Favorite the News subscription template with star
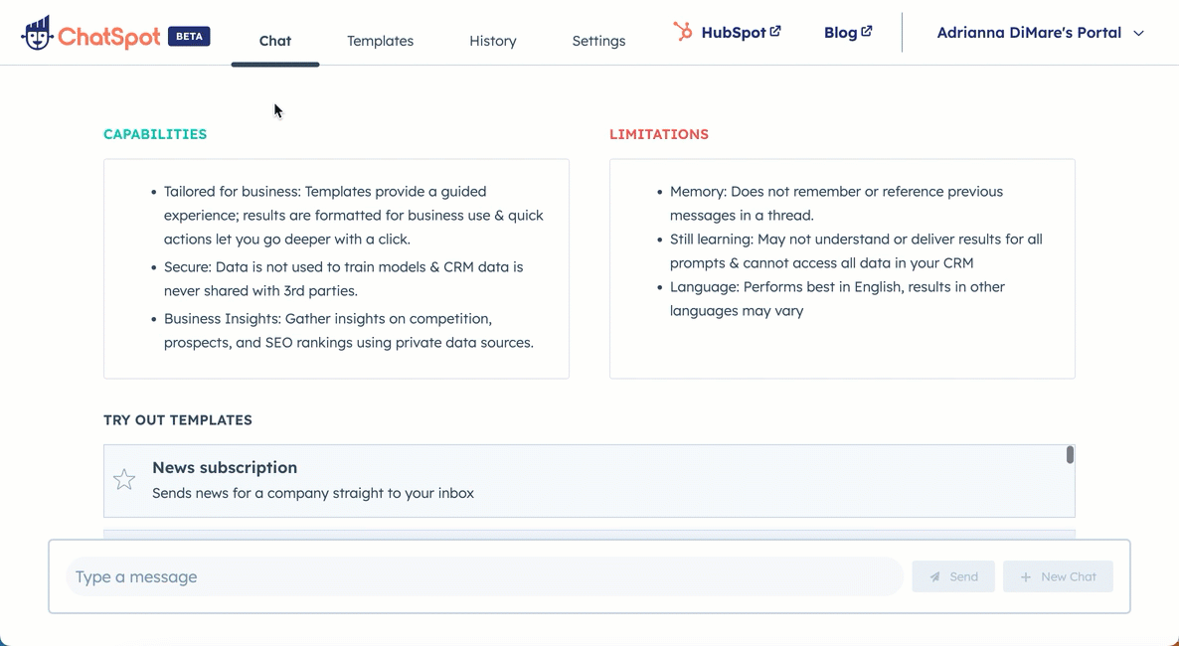This screenshot has width=1179, height=646. [124, 480]
